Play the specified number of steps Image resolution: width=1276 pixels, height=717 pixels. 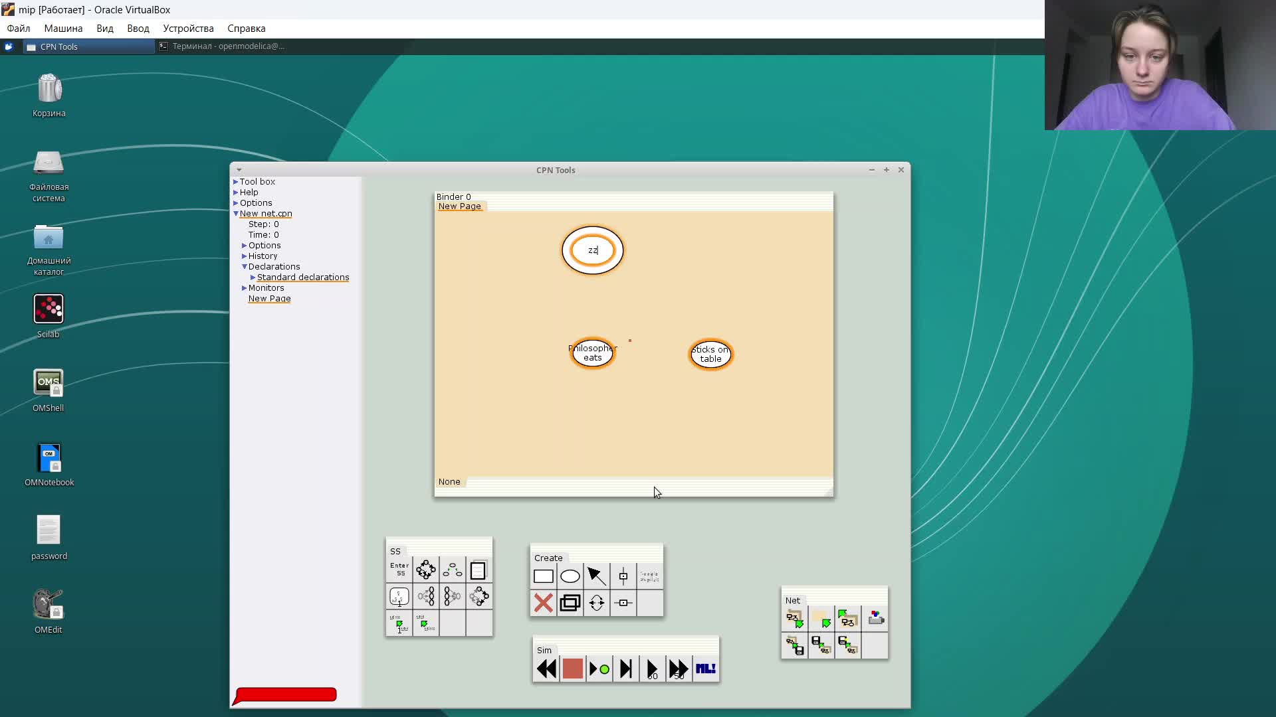[653, 669]
